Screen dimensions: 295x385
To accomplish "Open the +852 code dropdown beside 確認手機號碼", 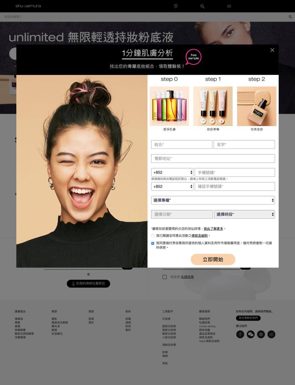I will tap(172, 186).
